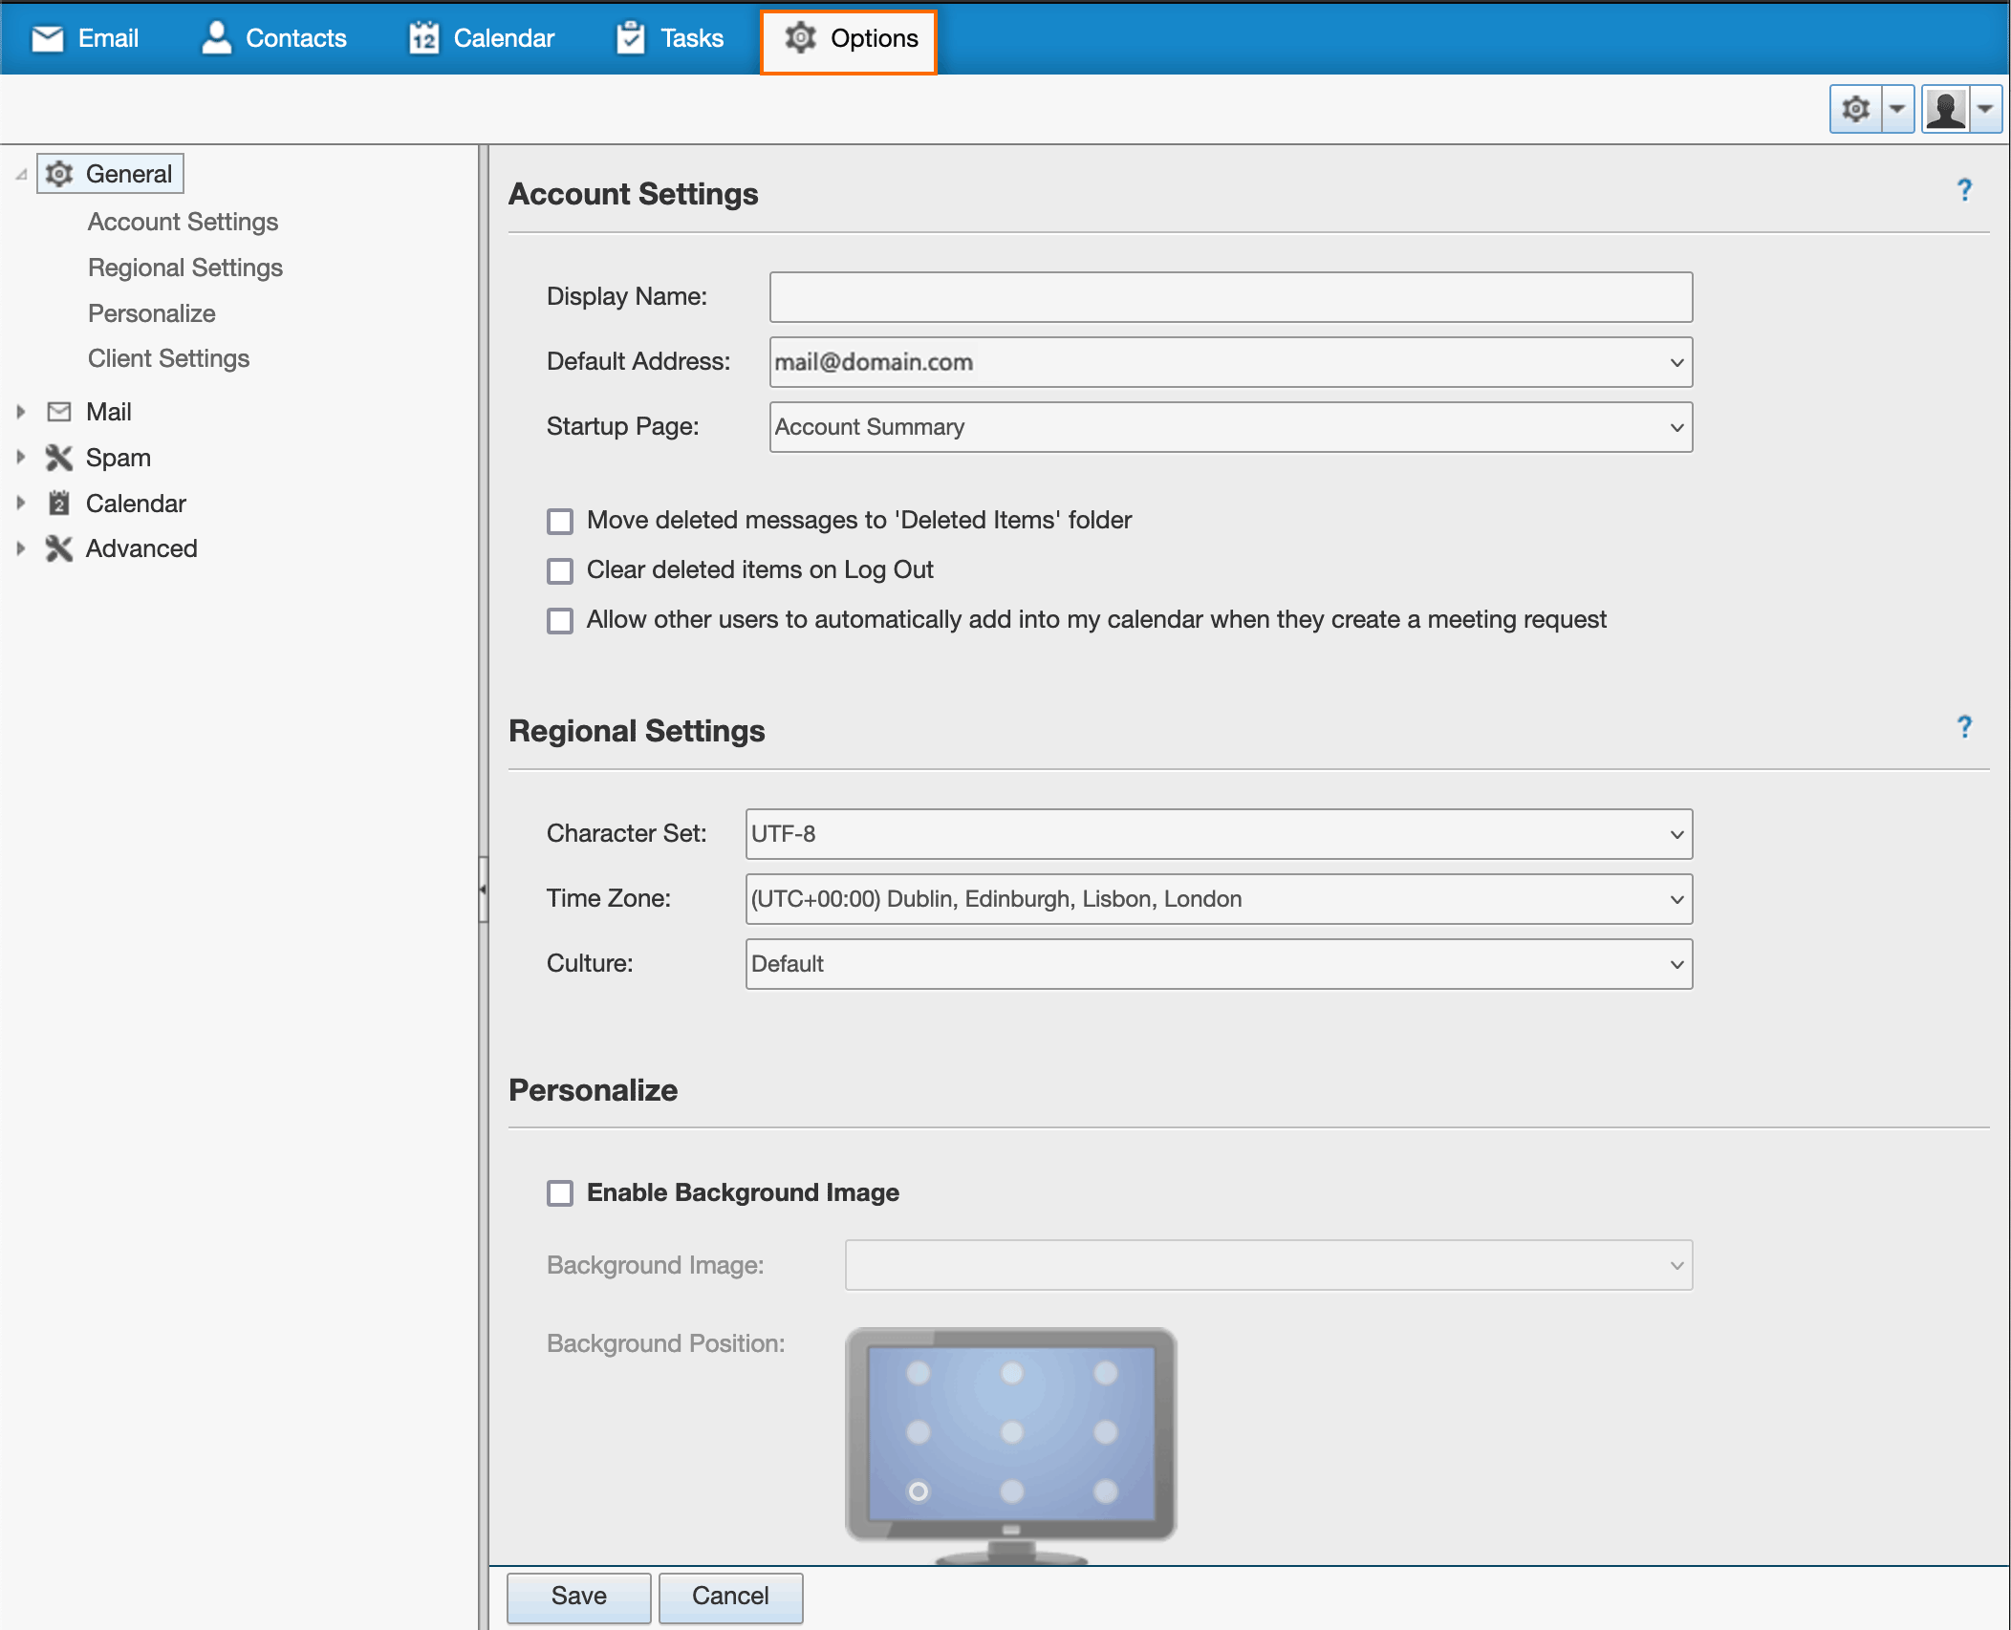
Task: Enable Clear deleted items on Log Out
Action: [x=560, y=570]
